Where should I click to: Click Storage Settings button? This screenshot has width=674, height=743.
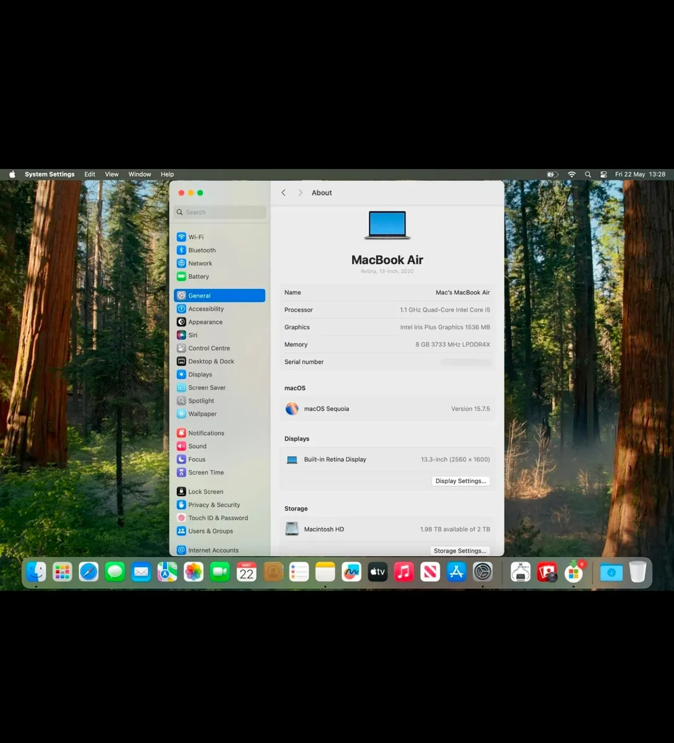(460, 550)
